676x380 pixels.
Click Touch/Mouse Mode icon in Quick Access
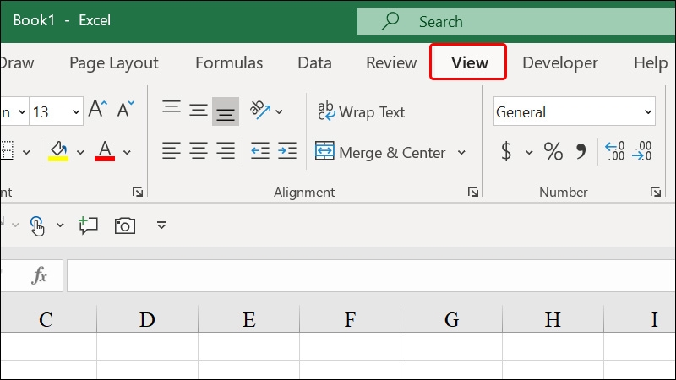37,225
